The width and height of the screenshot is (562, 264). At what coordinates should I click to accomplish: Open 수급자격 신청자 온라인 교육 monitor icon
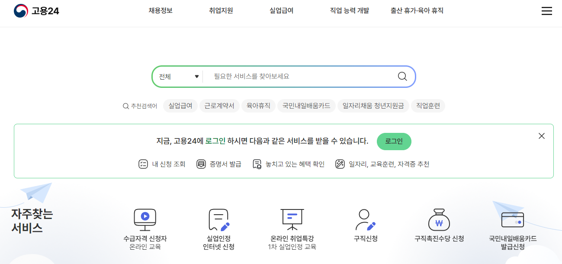pos(145,219)
